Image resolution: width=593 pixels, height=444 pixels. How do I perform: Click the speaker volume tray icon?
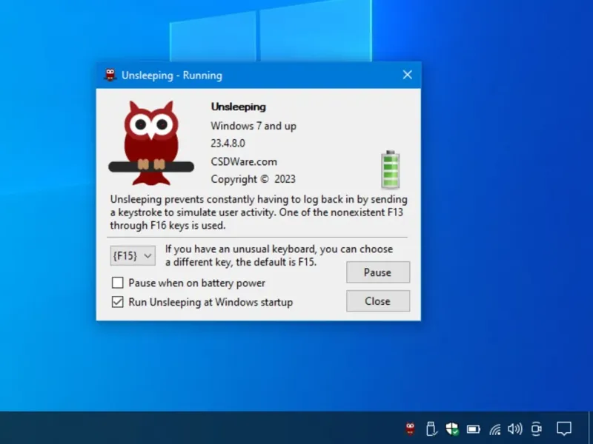[515, 429]
